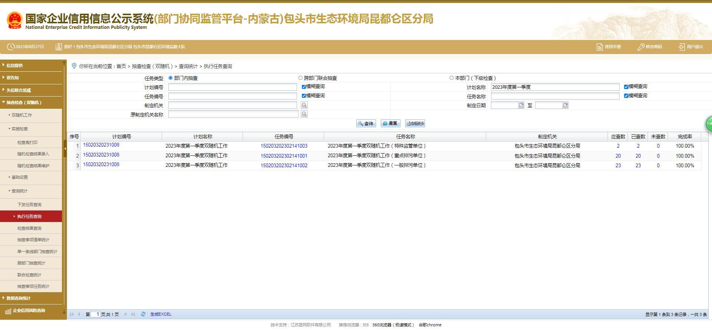The width and height of the screenshot is (712, 330).
Task: Collapse 实施检查 submenu
Action: click(x=31, y=129)
